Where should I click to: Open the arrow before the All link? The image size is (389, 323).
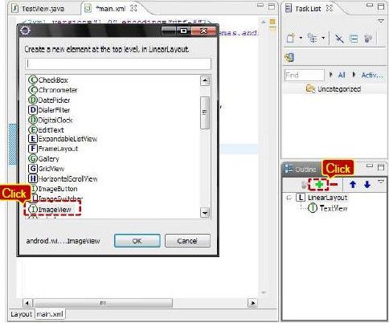coord(331,75)
